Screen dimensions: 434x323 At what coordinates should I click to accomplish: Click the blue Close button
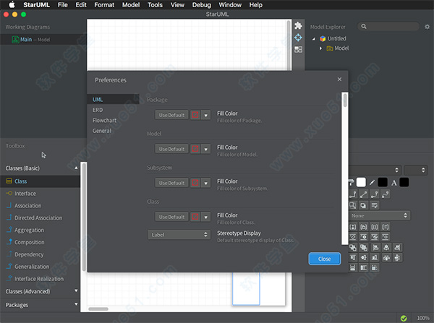tap(324, 259)
